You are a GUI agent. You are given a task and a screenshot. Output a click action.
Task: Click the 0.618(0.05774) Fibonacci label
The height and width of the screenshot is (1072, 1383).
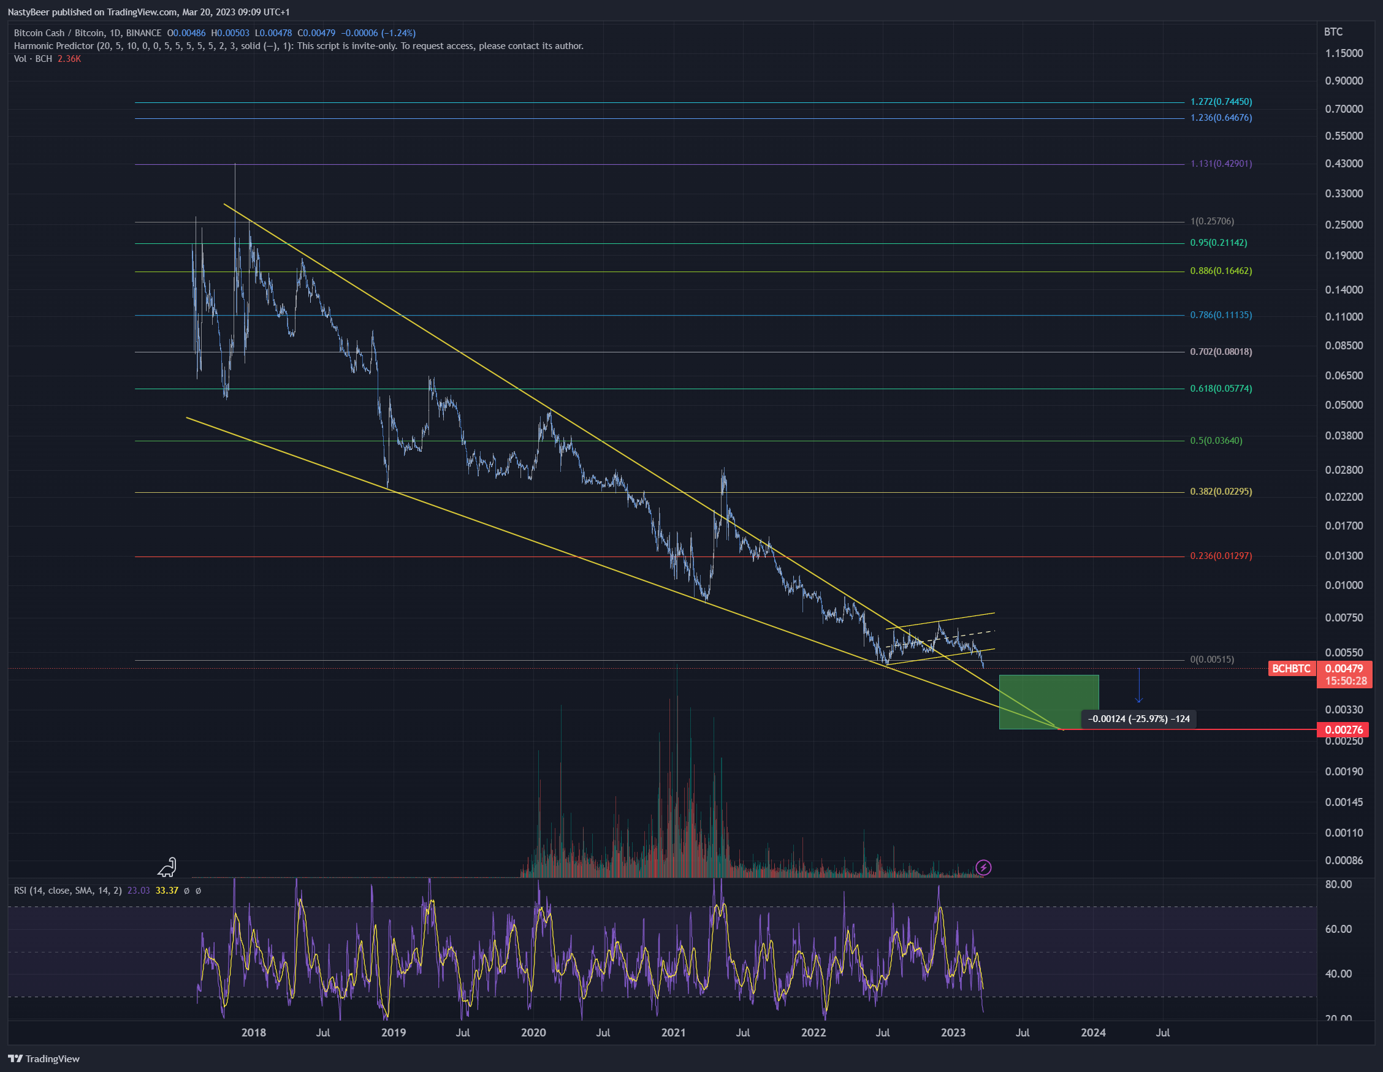click(1221, 388)
